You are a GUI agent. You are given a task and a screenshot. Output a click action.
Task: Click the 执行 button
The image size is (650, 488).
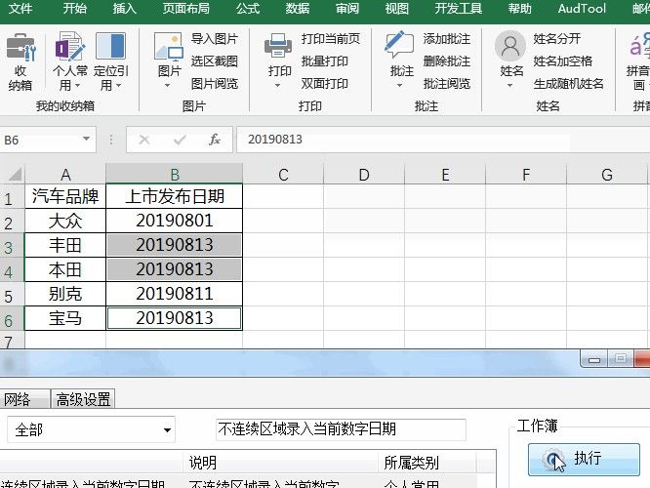click(584, 459)
